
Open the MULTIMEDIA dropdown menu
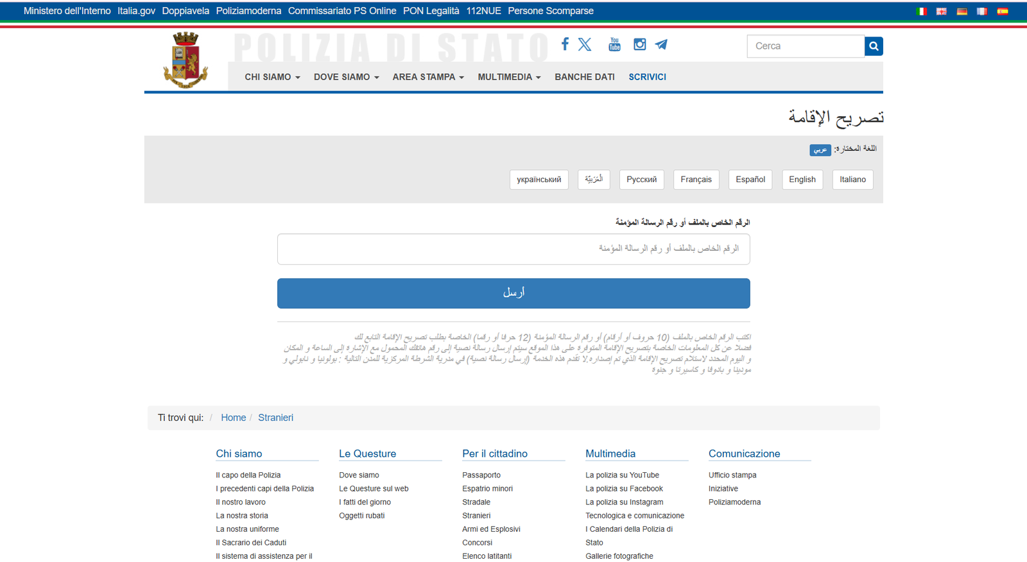[509, 77]
